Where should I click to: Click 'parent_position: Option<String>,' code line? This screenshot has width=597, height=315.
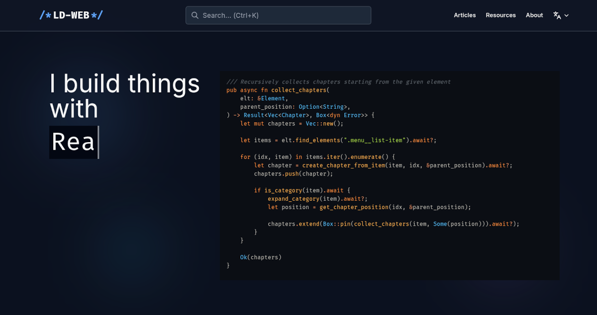pos(296,107)
